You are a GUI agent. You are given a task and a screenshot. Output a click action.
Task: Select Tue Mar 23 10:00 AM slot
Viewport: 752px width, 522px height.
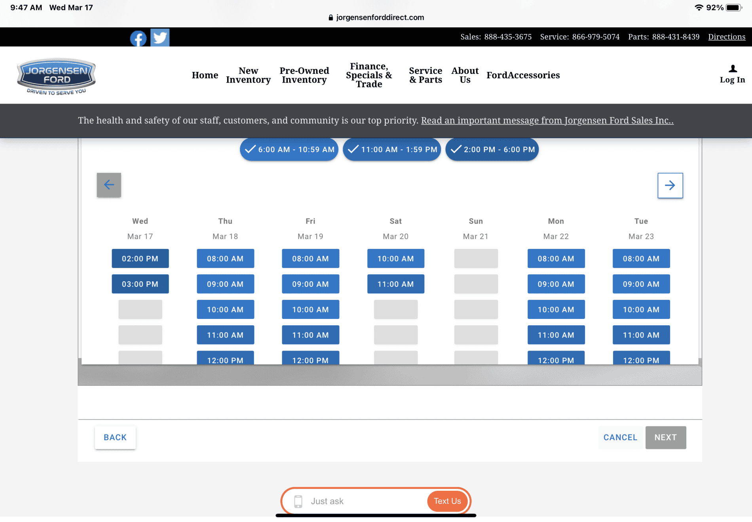(x=641, y=309)
